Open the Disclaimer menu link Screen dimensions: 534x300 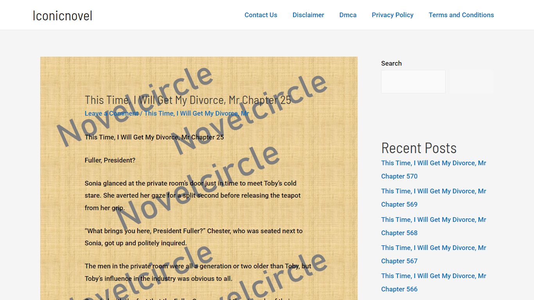(308, 15)
